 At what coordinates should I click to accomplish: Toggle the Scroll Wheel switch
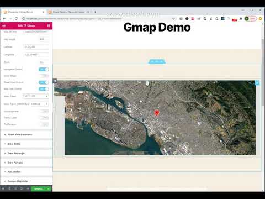tap(44, 76)
